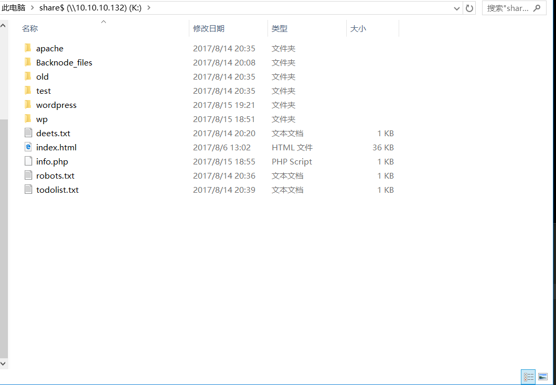Select the apache folder icon
The height and width of the screenshot is (385, 556).
click(x=28, y=48)
